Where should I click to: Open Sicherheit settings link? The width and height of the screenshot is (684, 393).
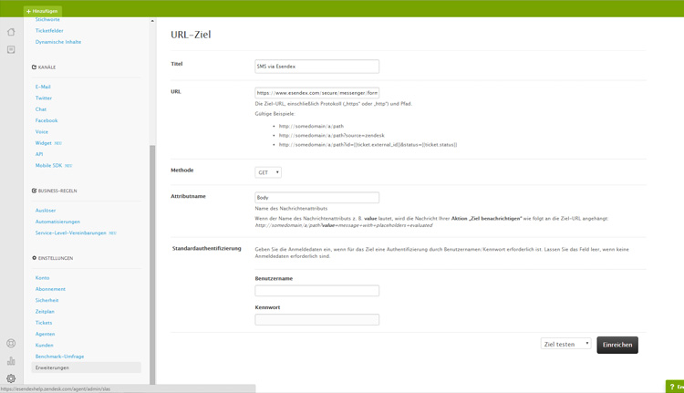pyautogui.click(x=47, y=300)
